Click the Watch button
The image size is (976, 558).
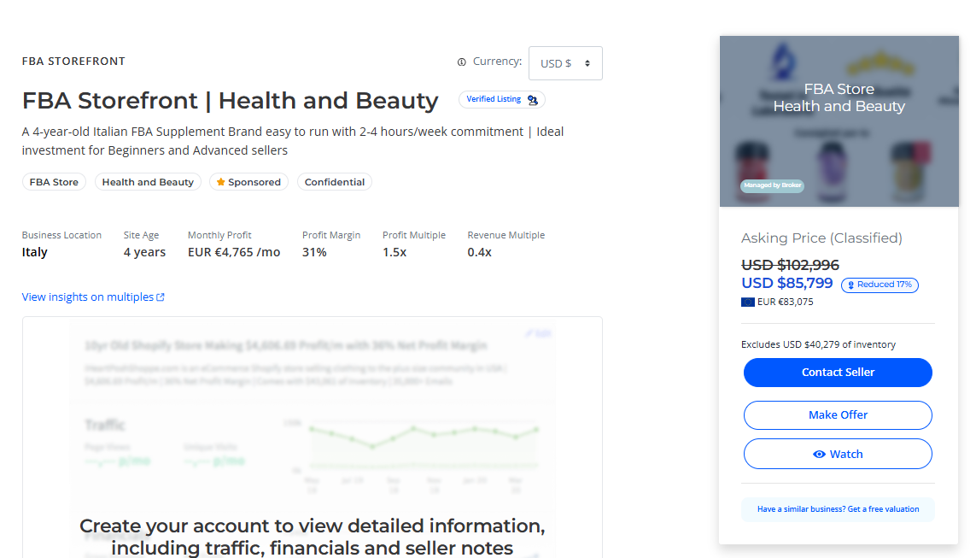tap(838, 454)
